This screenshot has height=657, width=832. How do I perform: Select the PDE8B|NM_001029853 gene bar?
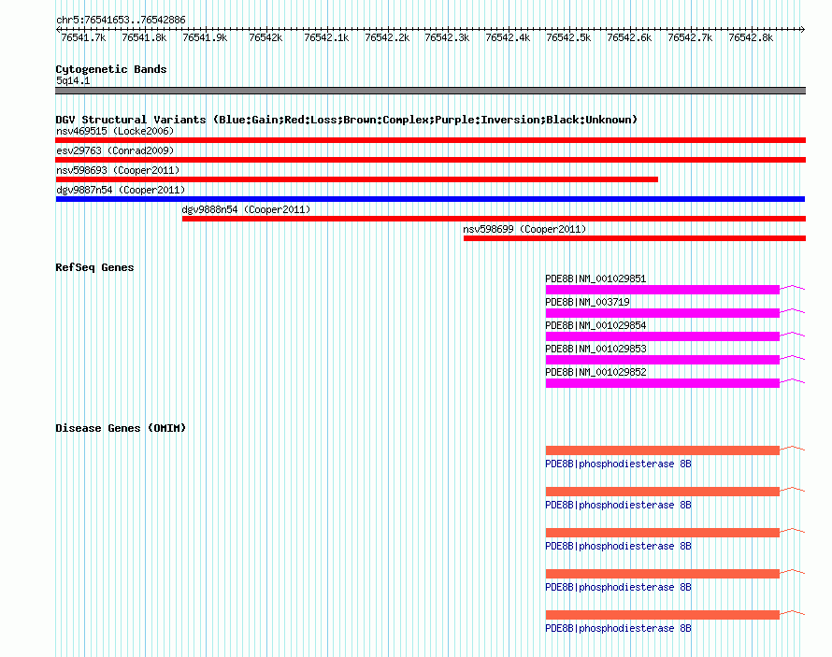[x=662, y=360]
